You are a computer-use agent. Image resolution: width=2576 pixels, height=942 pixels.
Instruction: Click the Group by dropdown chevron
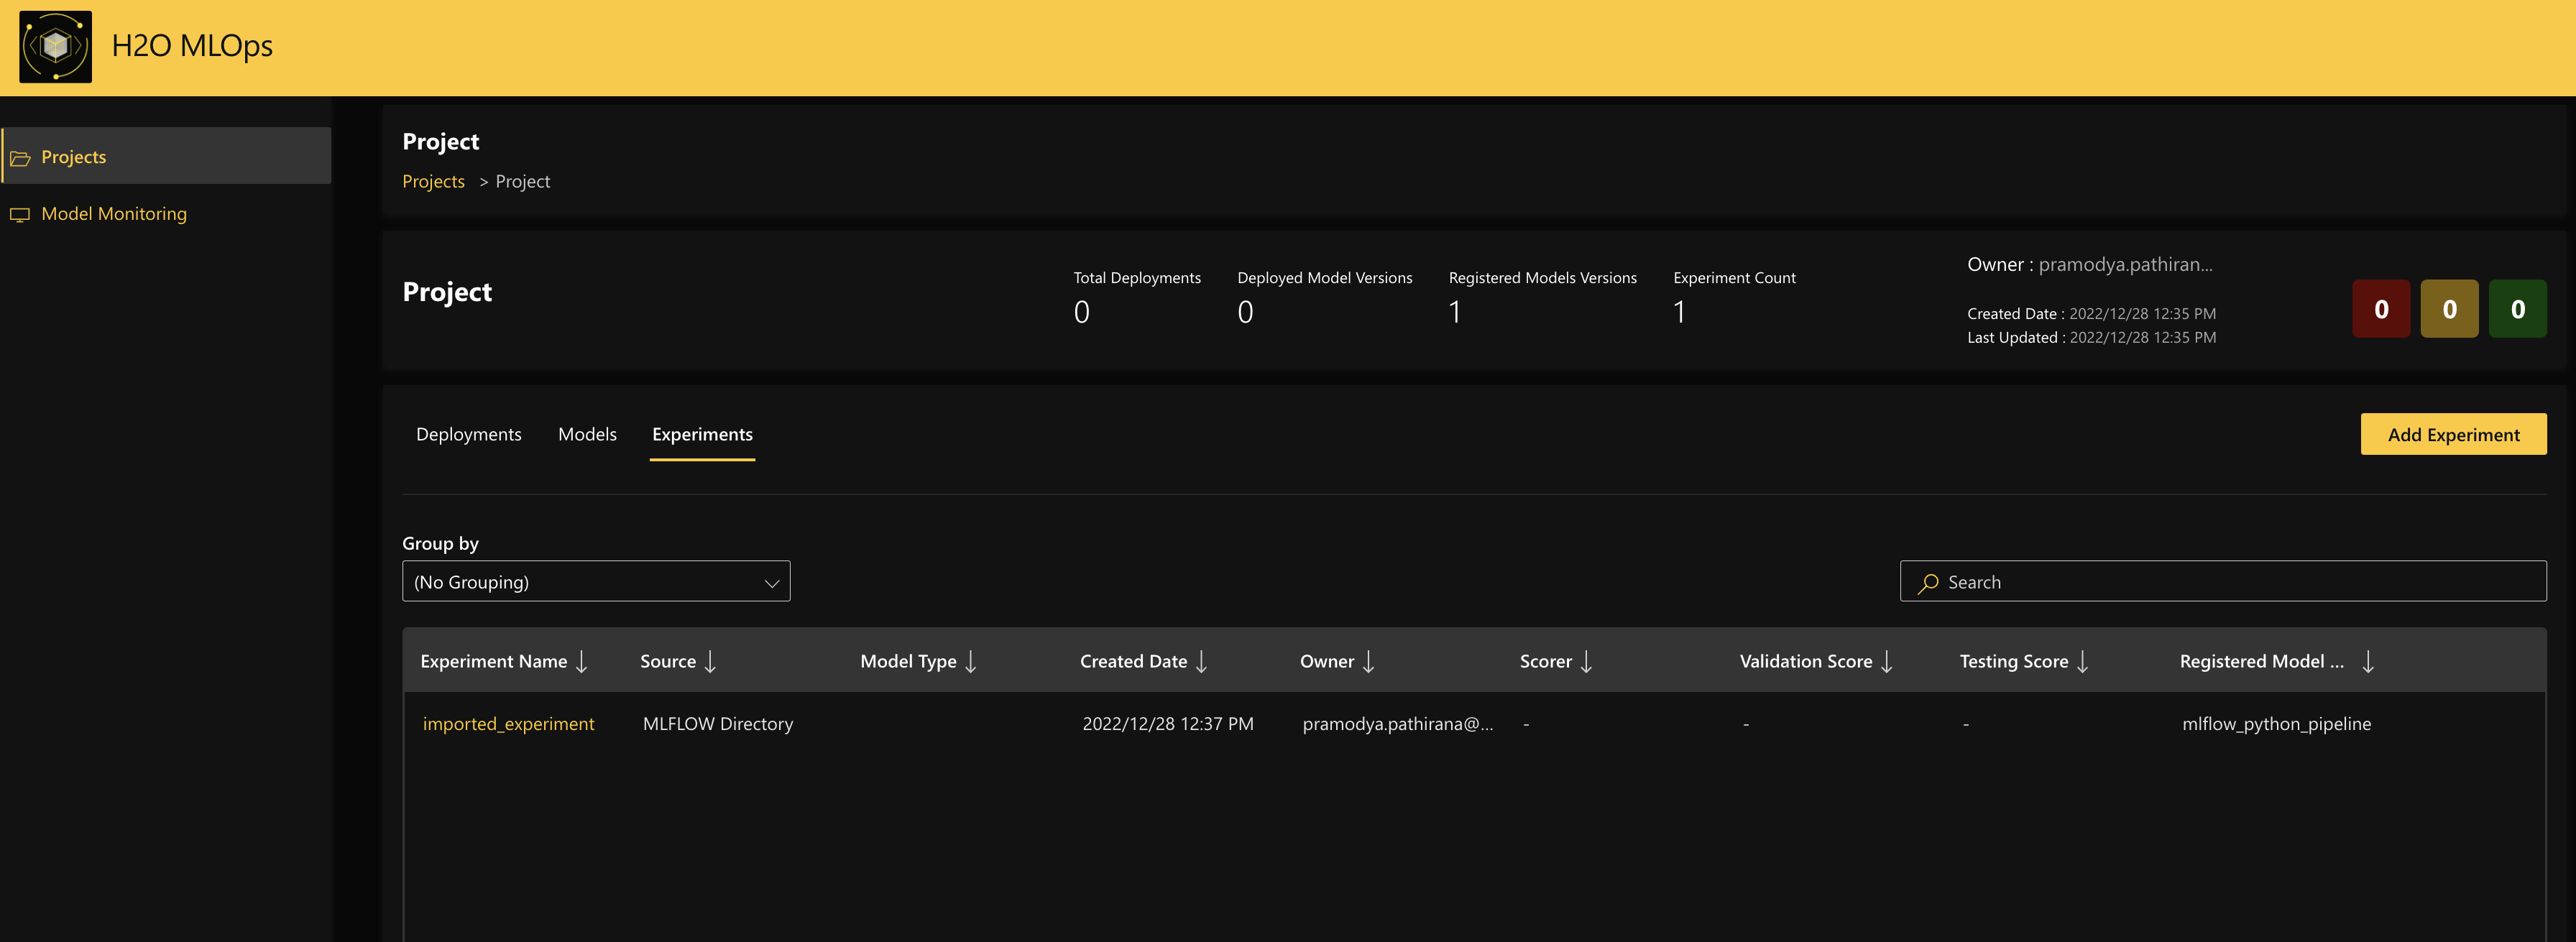pyautogui.click(x=771, y=583)
